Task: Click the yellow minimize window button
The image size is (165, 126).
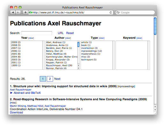Action: (x=16, y=7)
